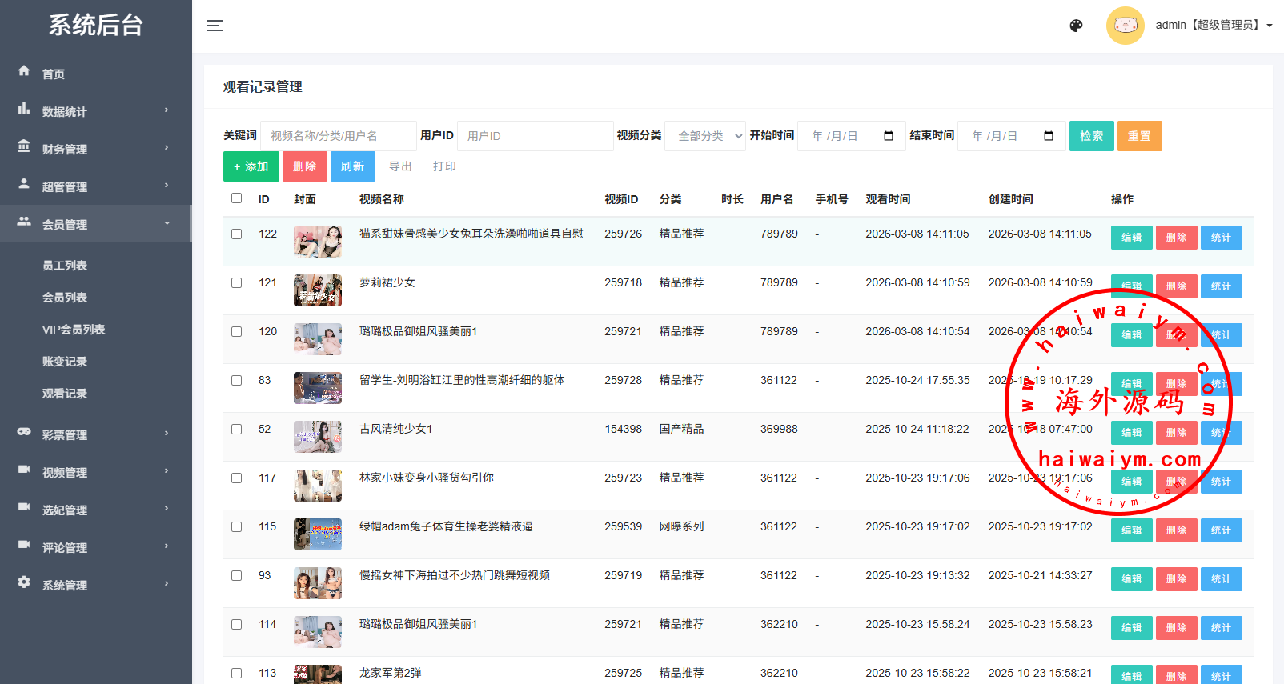The height and width of the screenshot is (684, 1284).
Task: Open the theme palette icon
Action: 1076,26
